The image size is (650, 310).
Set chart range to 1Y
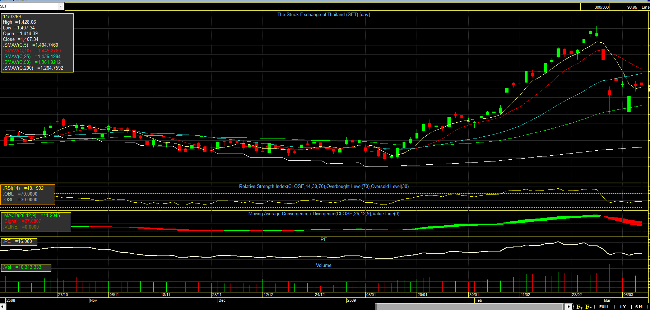623,307
